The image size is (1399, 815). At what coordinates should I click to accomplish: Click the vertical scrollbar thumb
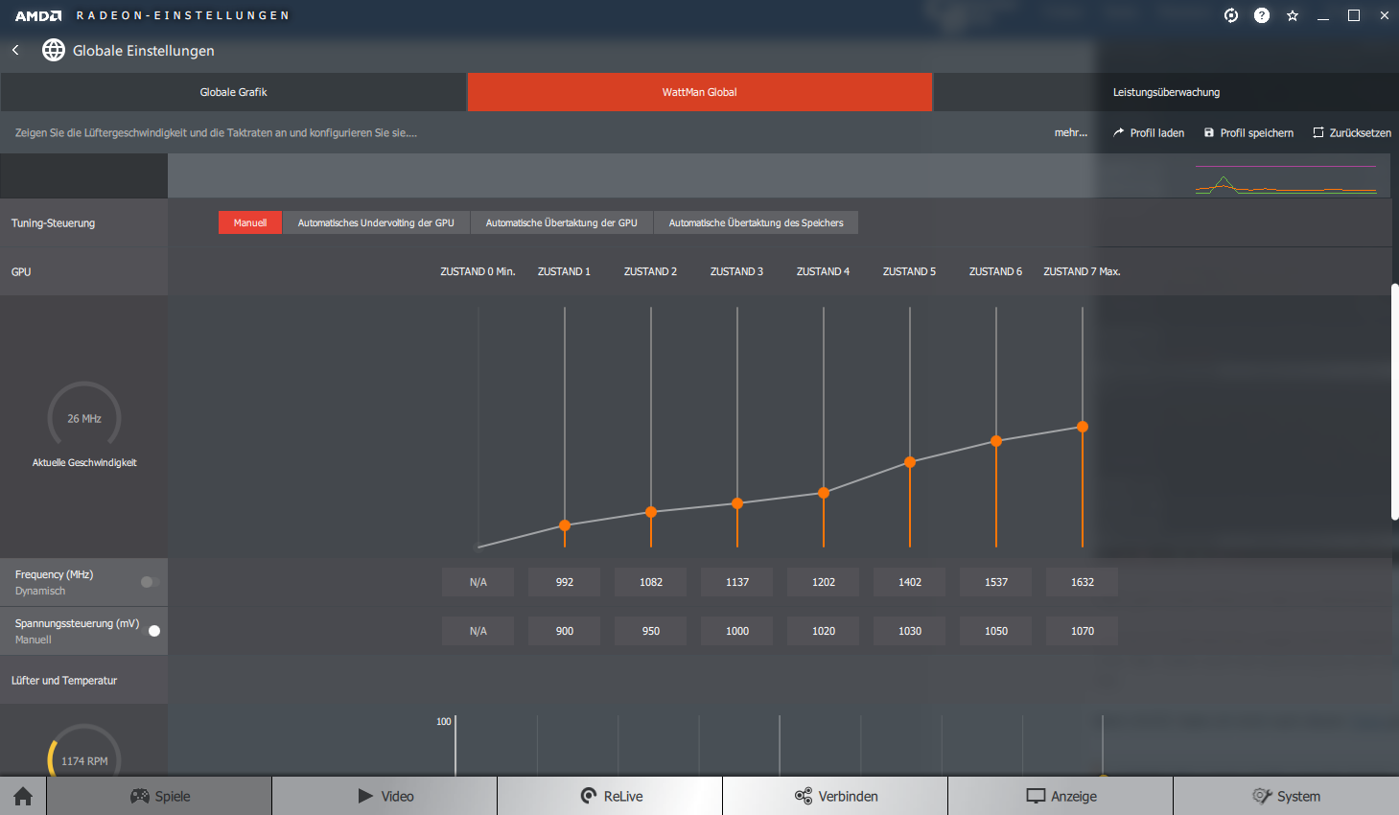[x=1395, y=403]
